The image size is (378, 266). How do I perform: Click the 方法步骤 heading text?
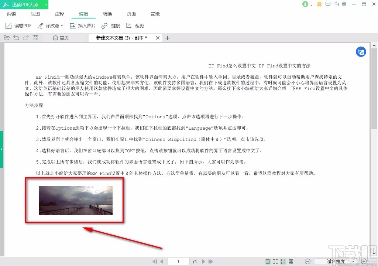click(34, 105)
